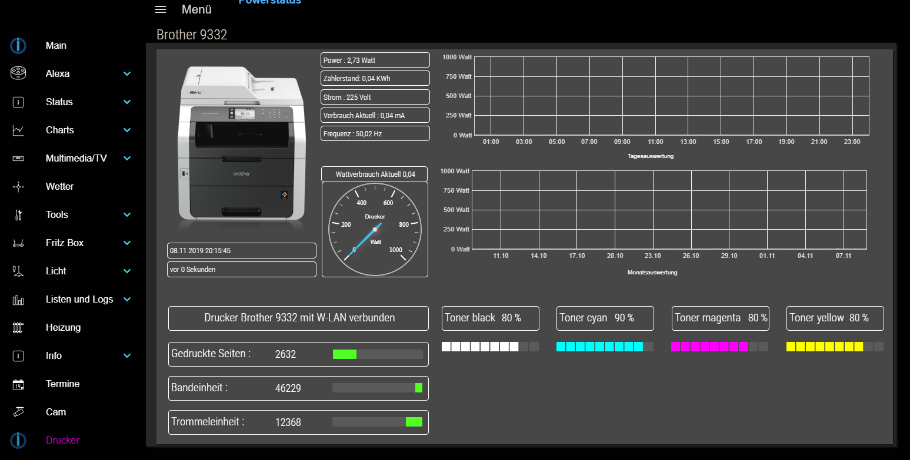The height and width of the screenshot is (460, 910).
Task: Click the Trommeleinheit value 12368
Action: 288,422
